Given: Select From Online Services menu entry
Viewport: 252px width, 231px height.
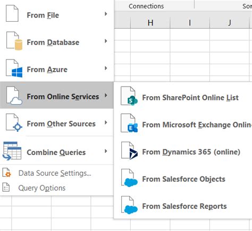Looking at the screenshot, I should [x=57, y=95].
